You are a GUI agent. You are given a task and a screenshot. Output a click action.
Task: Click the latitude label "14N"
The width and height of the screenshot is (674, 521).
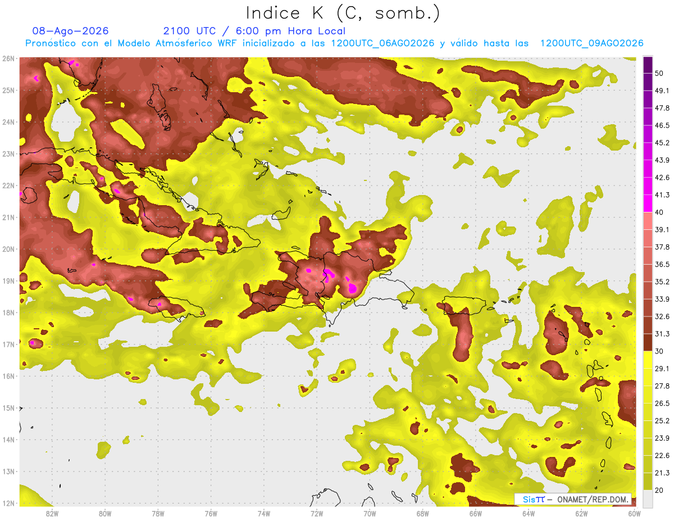tap(8, 440)
